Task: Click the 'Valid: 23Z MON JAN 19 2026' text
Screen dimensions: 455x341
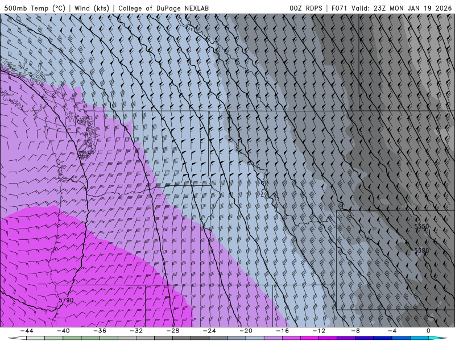Action: point(402,8)
